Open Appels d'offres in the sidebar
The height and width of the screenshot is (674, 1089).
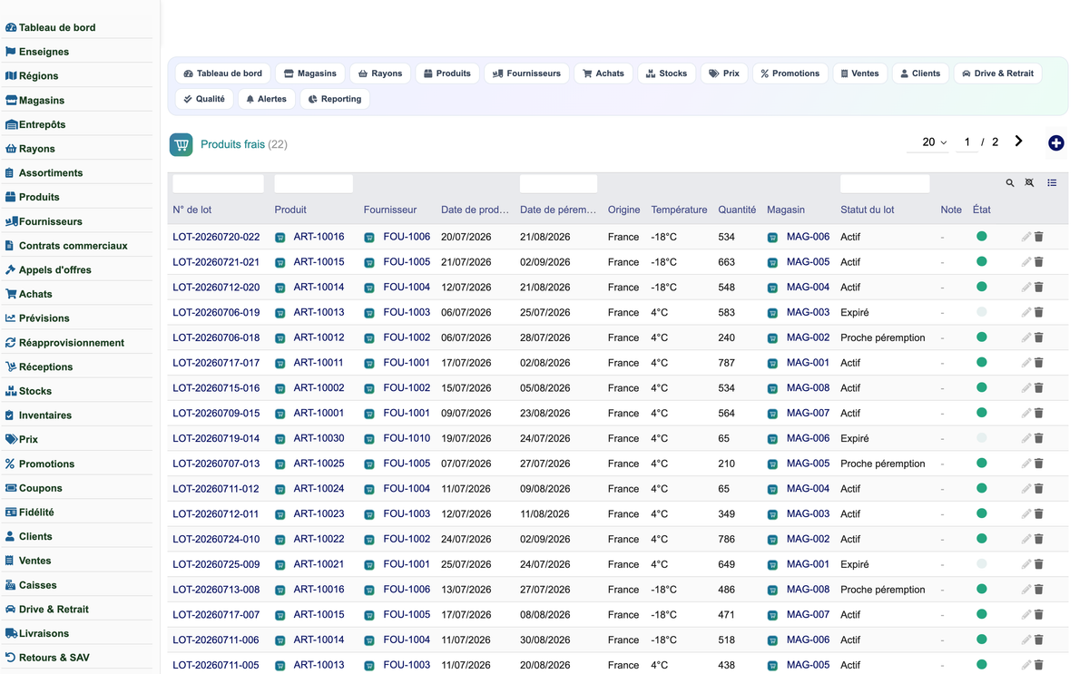[x=54, y=270]
